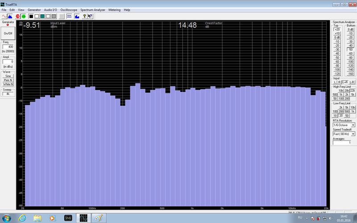This screenshot has height=223, width=357.
Task: Choose the teal color scheme swatch
Action: [x=42, y=17]
